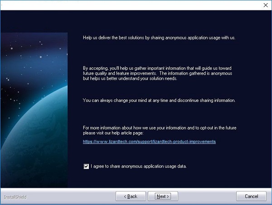Cancel the installation
The width and height of the screenshot is (272, 205).
tap(251, 196)
